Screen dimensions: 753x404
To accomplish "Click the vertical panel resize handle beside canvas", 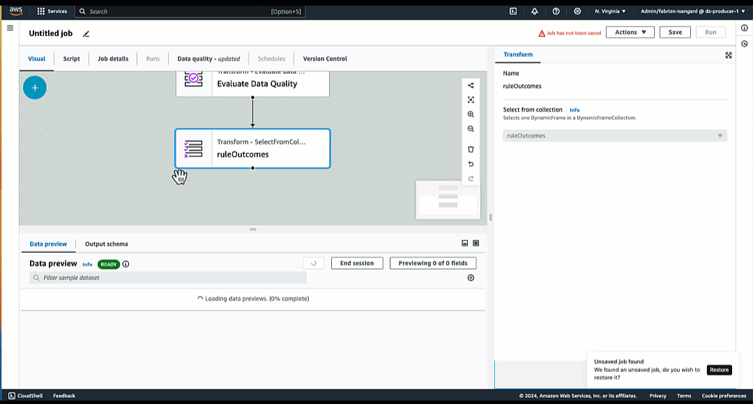I will [x=490, y=217].
